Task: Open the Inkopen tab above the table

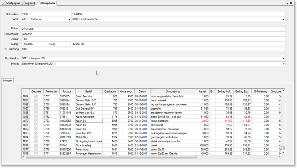Action: (x=7, y=81)
